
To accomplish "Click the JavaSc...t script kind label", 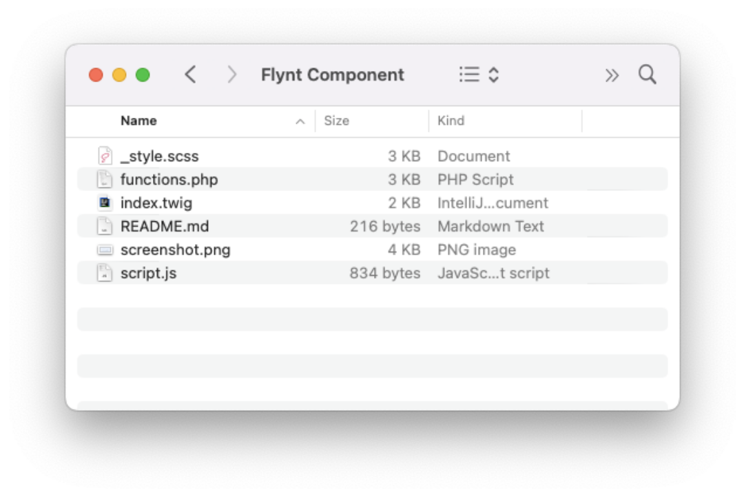I will point(493,274).
